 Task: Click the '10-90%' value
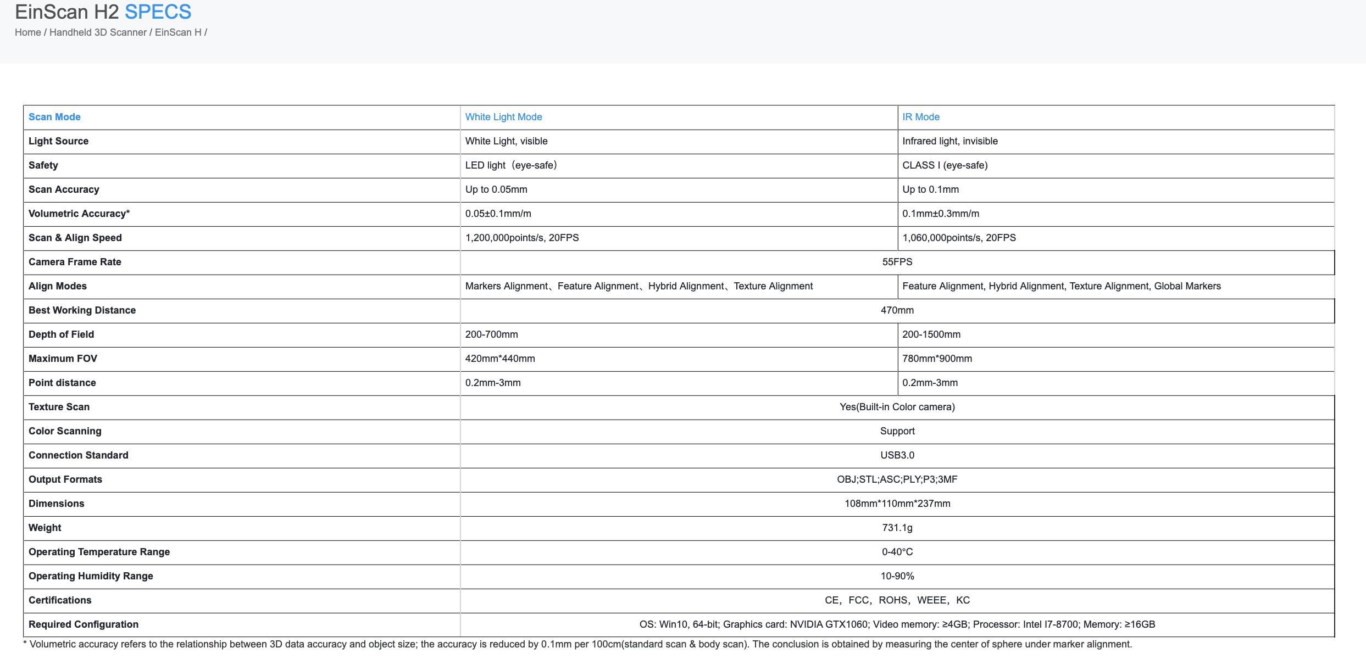click(897, 576)
